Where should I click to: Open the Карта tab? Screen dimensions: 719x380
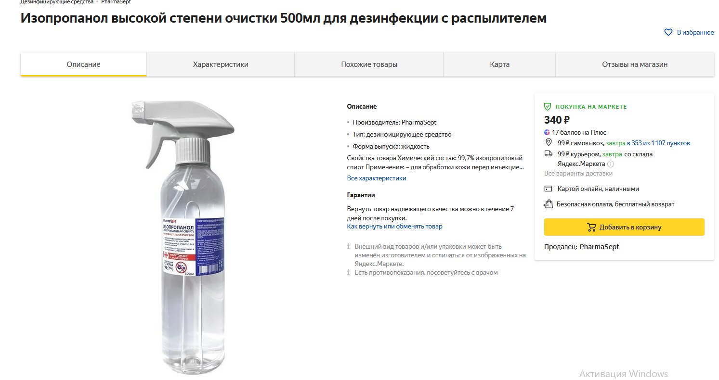point(499,64)
